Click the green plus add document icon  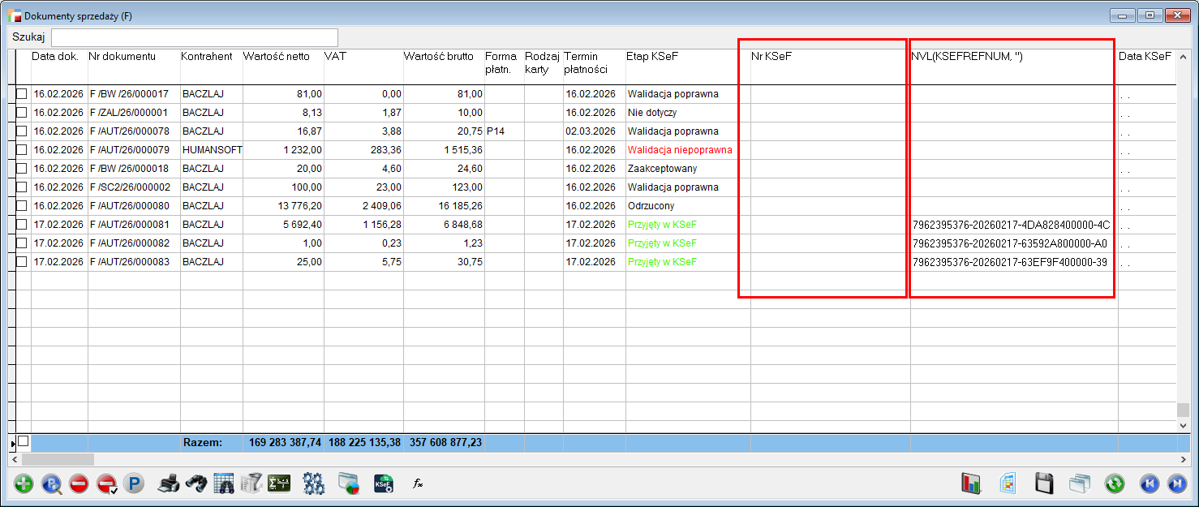[x=24, y=484]
